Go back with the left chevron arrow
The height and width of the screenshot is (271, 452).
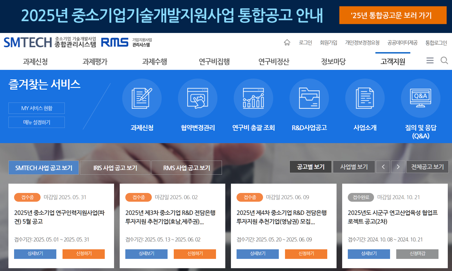(x=383, y=166)
